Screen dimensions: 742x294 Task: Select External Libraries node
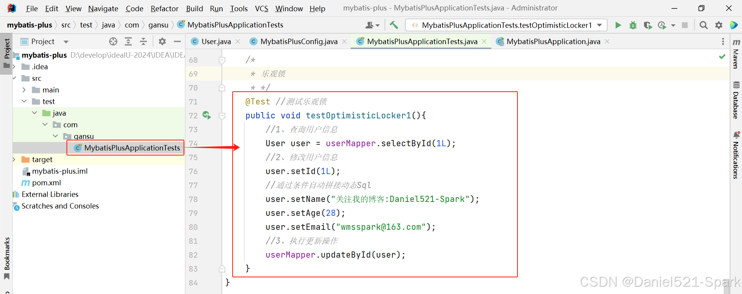[x=50, y=194]
